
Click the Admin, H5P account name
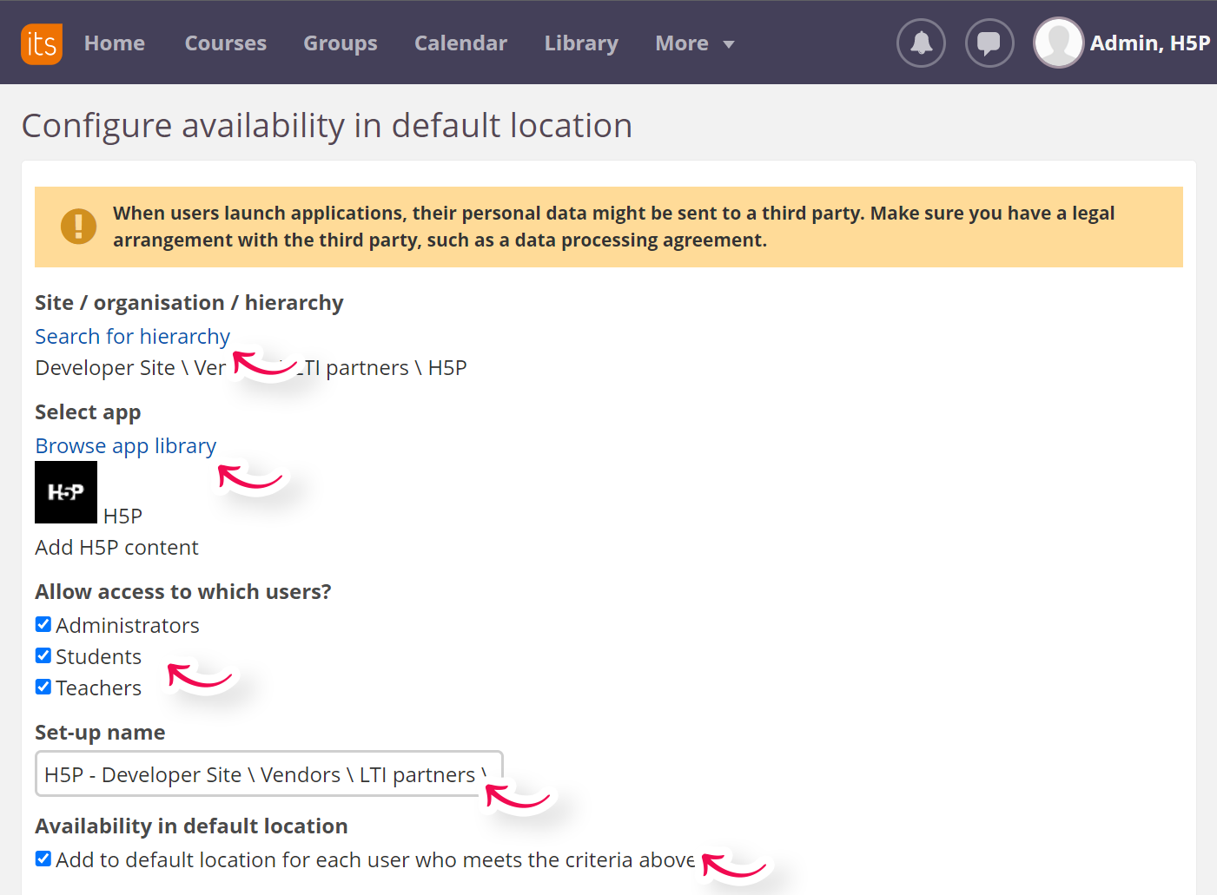[1149, 43]
